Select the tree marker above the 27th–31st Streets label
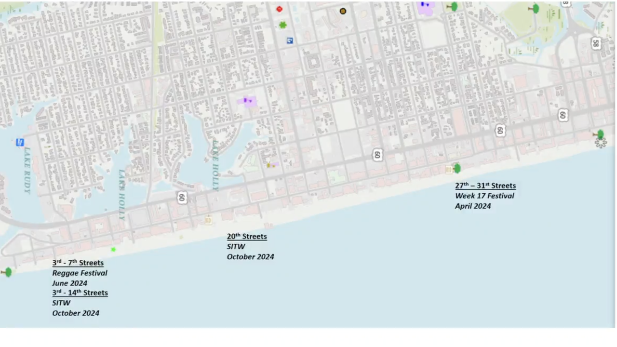Image resolution: width=617 pixels, height=347 pixels. click(x=456, y=168)
